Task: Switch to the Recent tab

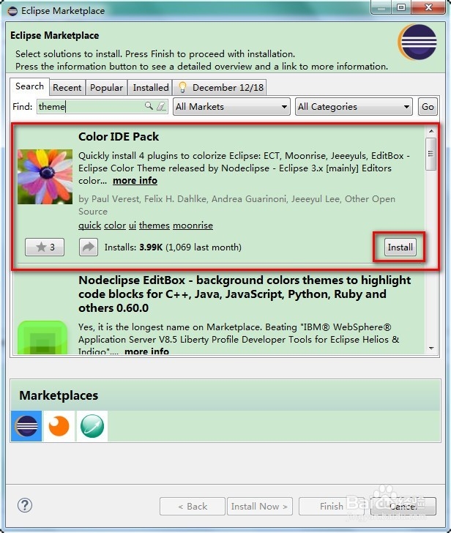Action: pos(67,88)
